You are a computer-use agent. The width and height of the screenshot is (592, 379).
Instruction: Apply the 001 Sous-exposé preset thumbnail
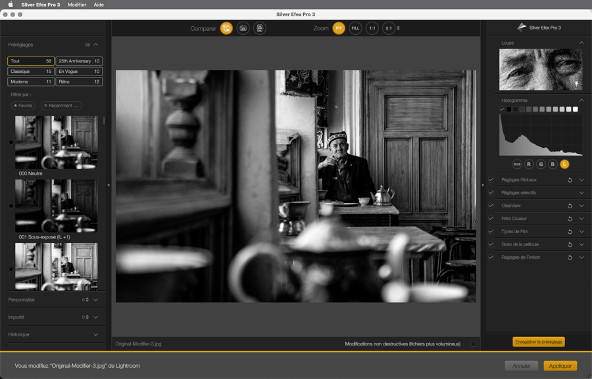pyautogui.click(x=57, y=206)
